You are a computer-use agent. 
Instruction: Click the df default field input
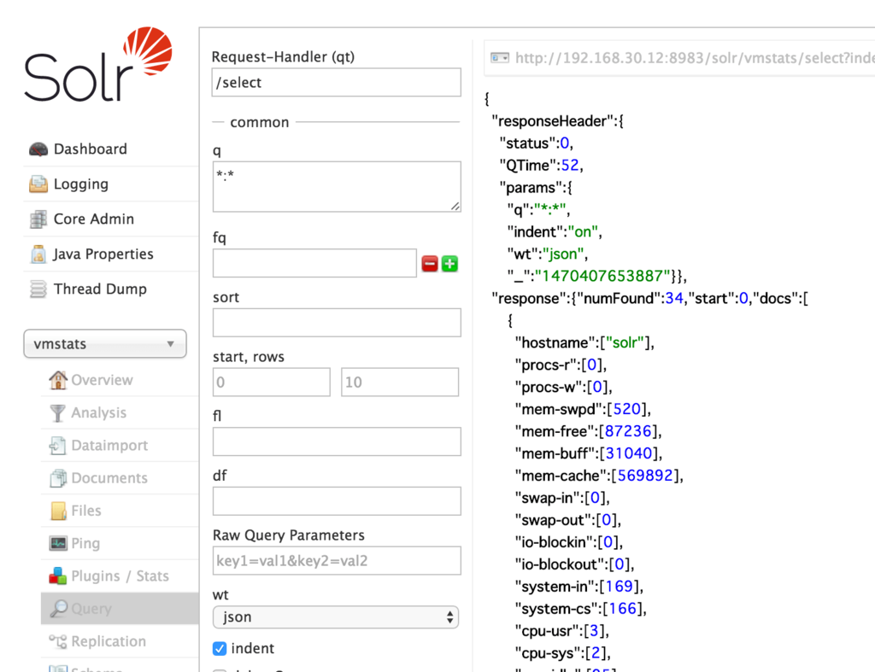[337, 500]
